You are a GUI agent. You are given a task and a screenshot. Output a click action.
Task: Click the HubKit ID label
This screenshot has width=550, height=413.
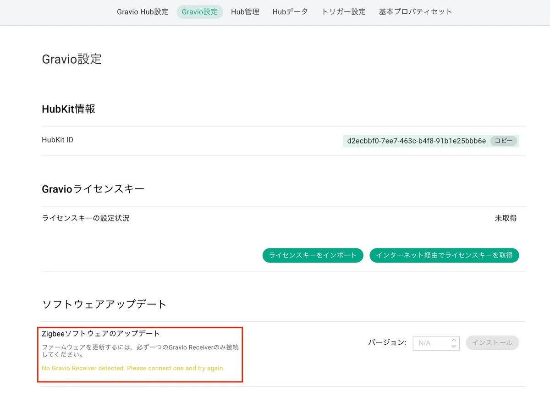tap(57, 140)
